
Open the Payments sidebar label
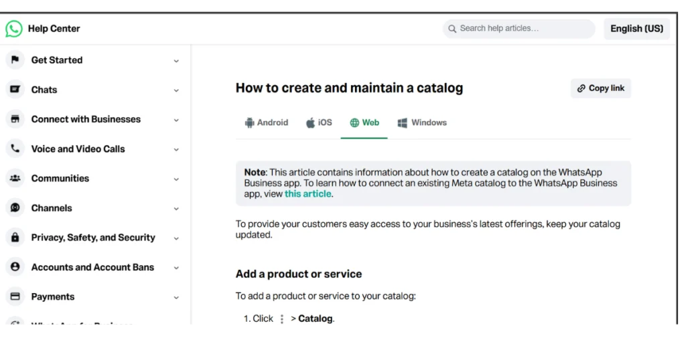53,296
